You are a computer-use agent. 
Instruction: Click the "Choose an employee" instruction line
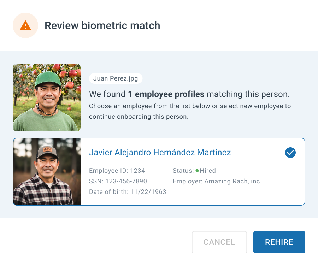click(190, 106)
